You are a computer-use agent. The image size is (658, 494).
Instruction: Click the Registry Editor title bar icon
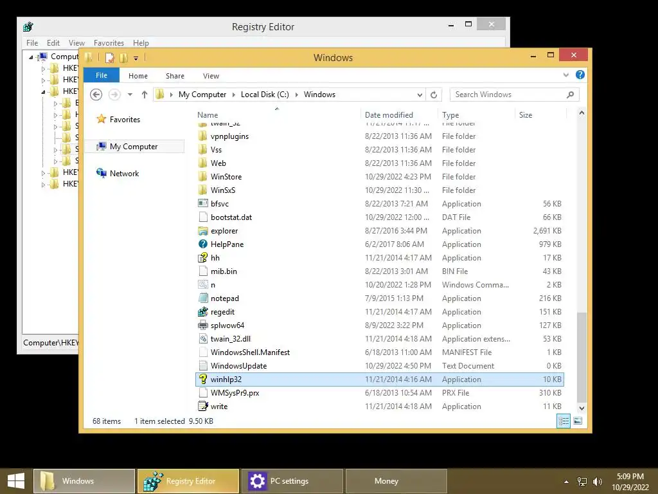(28, 27)
